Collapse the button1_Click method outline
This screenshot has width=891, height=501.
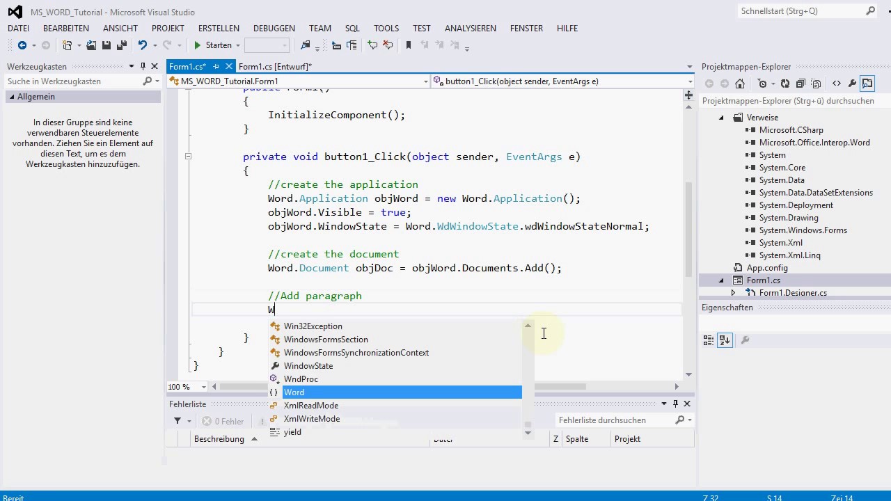[x=188, y=157]
